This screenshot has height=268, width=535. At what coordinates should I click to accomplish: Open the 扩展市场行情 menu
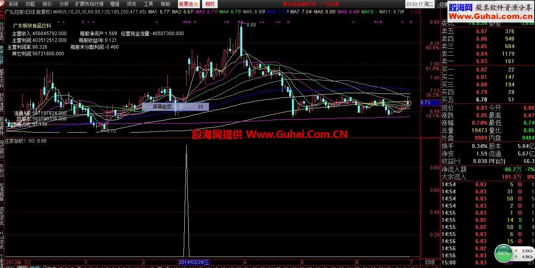[89, 4]
